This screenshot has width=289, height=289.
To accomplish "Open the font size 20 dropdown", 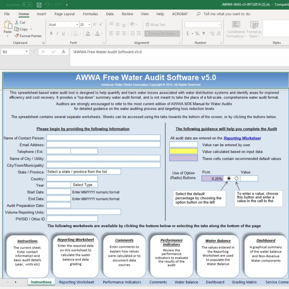I will [90, 25].
